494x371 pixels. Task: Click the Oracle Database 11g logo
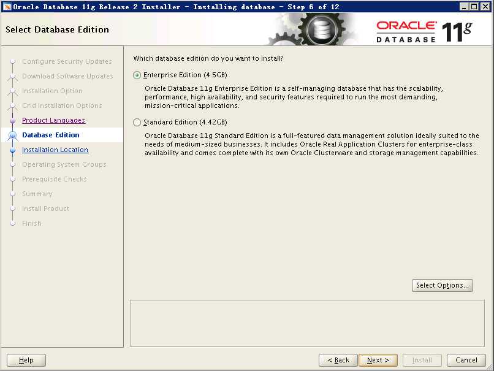pyautogui.click(x=424, y=32)
